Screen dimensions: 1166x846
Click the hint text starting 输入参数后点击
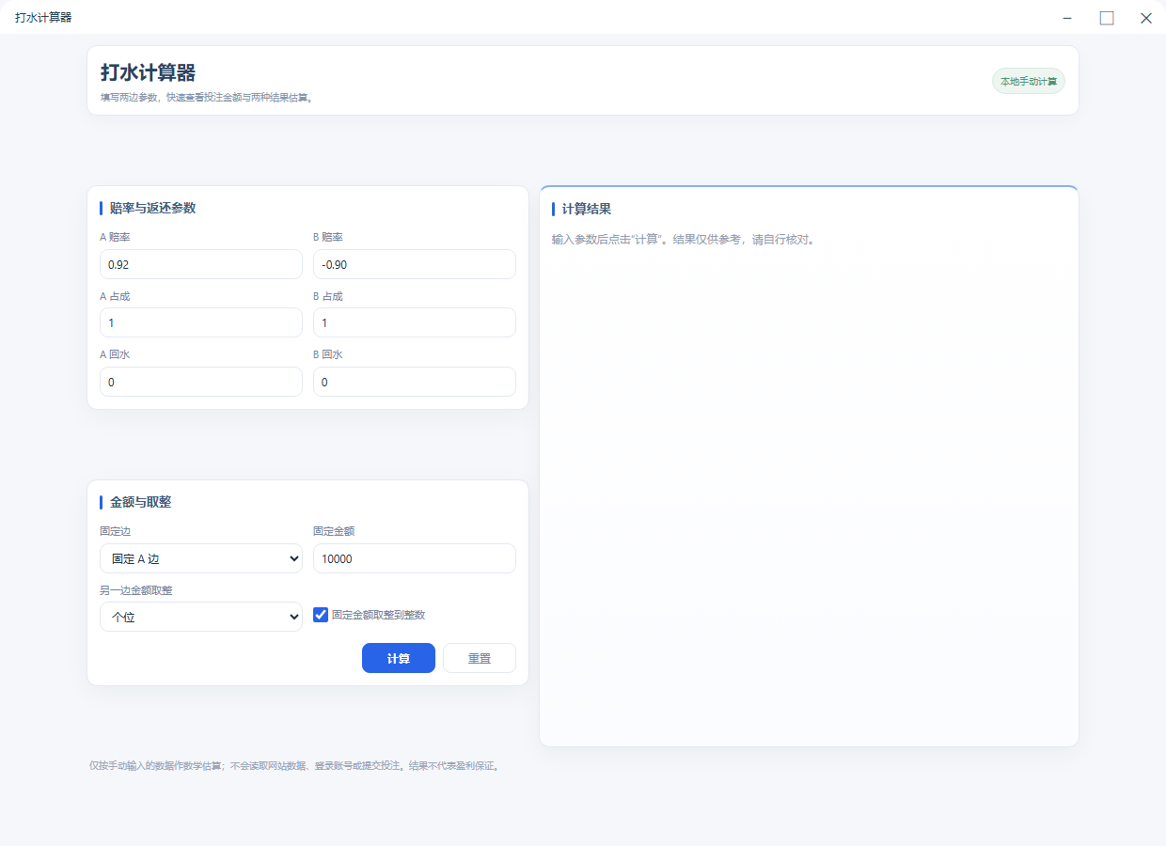point(684,239)
